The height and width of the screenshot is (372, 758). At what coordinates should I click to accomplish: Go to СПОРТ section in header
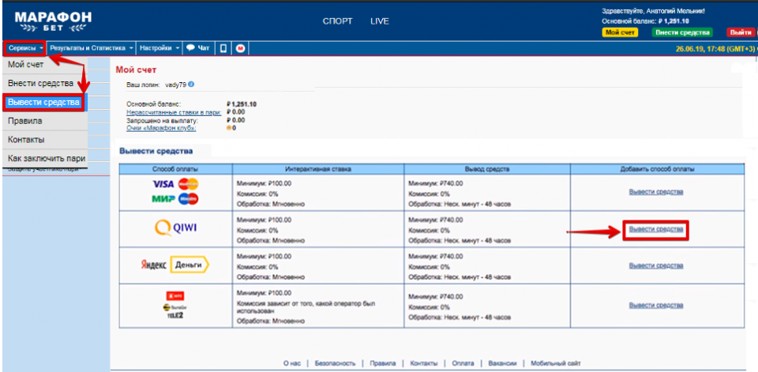click(x=337, y=21)
